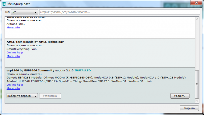204x115 pixels.
Task: Click the scrollbar down arrow
Action: coord(197,101)
